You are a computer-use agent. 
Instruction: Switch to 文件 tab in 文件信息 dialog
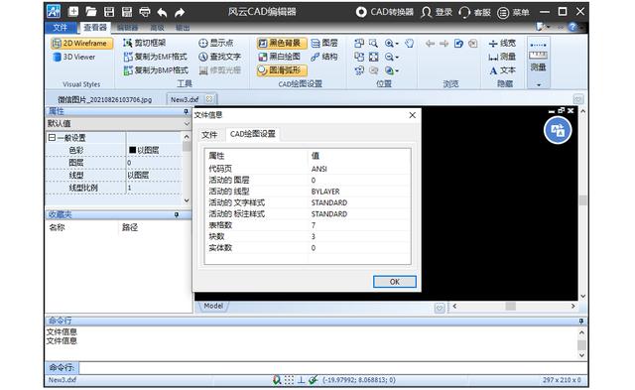coord(209,134)
